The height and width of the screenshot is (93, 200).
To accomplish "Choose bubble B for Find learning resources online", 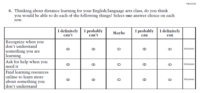I will (x=93, y=80).
